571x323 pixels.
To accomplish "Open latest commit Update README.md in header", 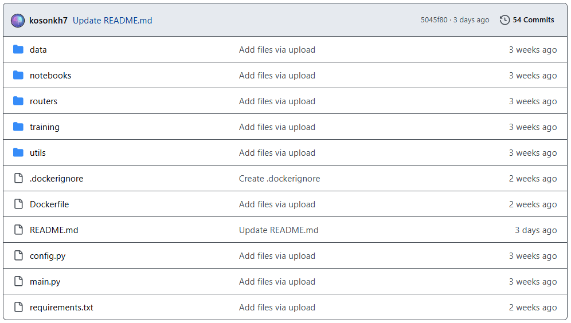I will coord(112,21).
